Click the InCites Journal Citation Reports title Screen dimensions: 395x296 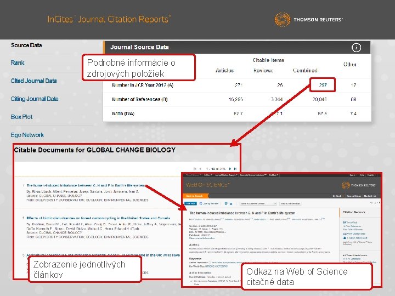(x=109, y=19)
